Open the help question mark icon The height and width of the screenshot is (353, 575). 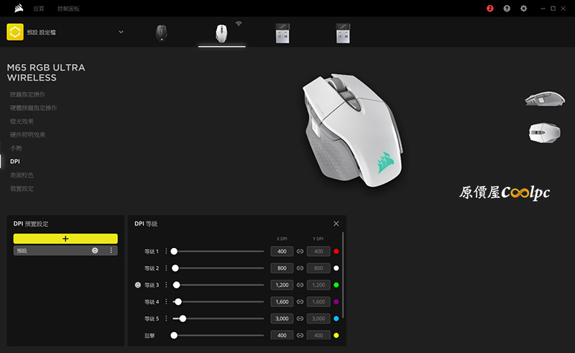click(x=507, y=9)
